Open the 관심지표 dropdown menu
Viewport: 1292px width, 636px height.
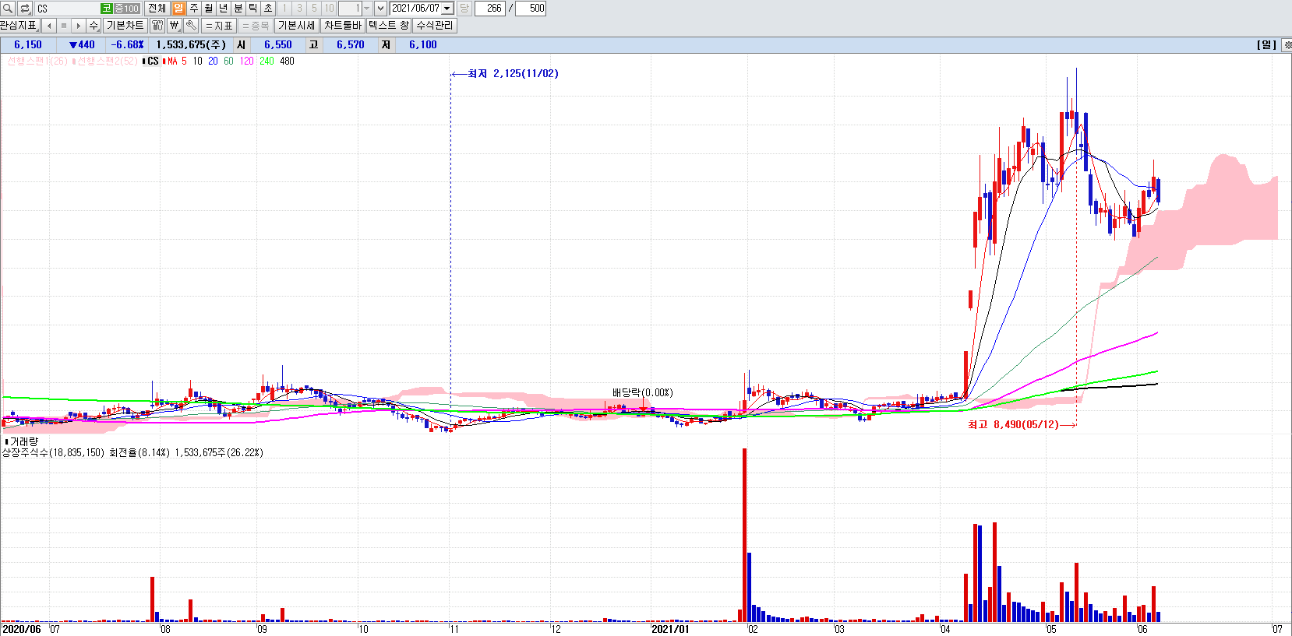point(18,26)
